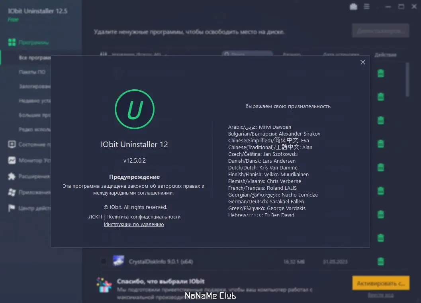Maximize the IObit Uninstaller window

(x=401, y=6)
